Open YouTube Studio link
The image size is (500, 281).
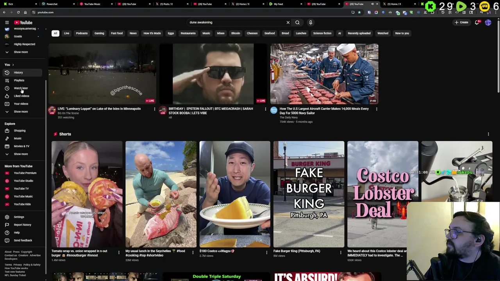click(23, 181)
